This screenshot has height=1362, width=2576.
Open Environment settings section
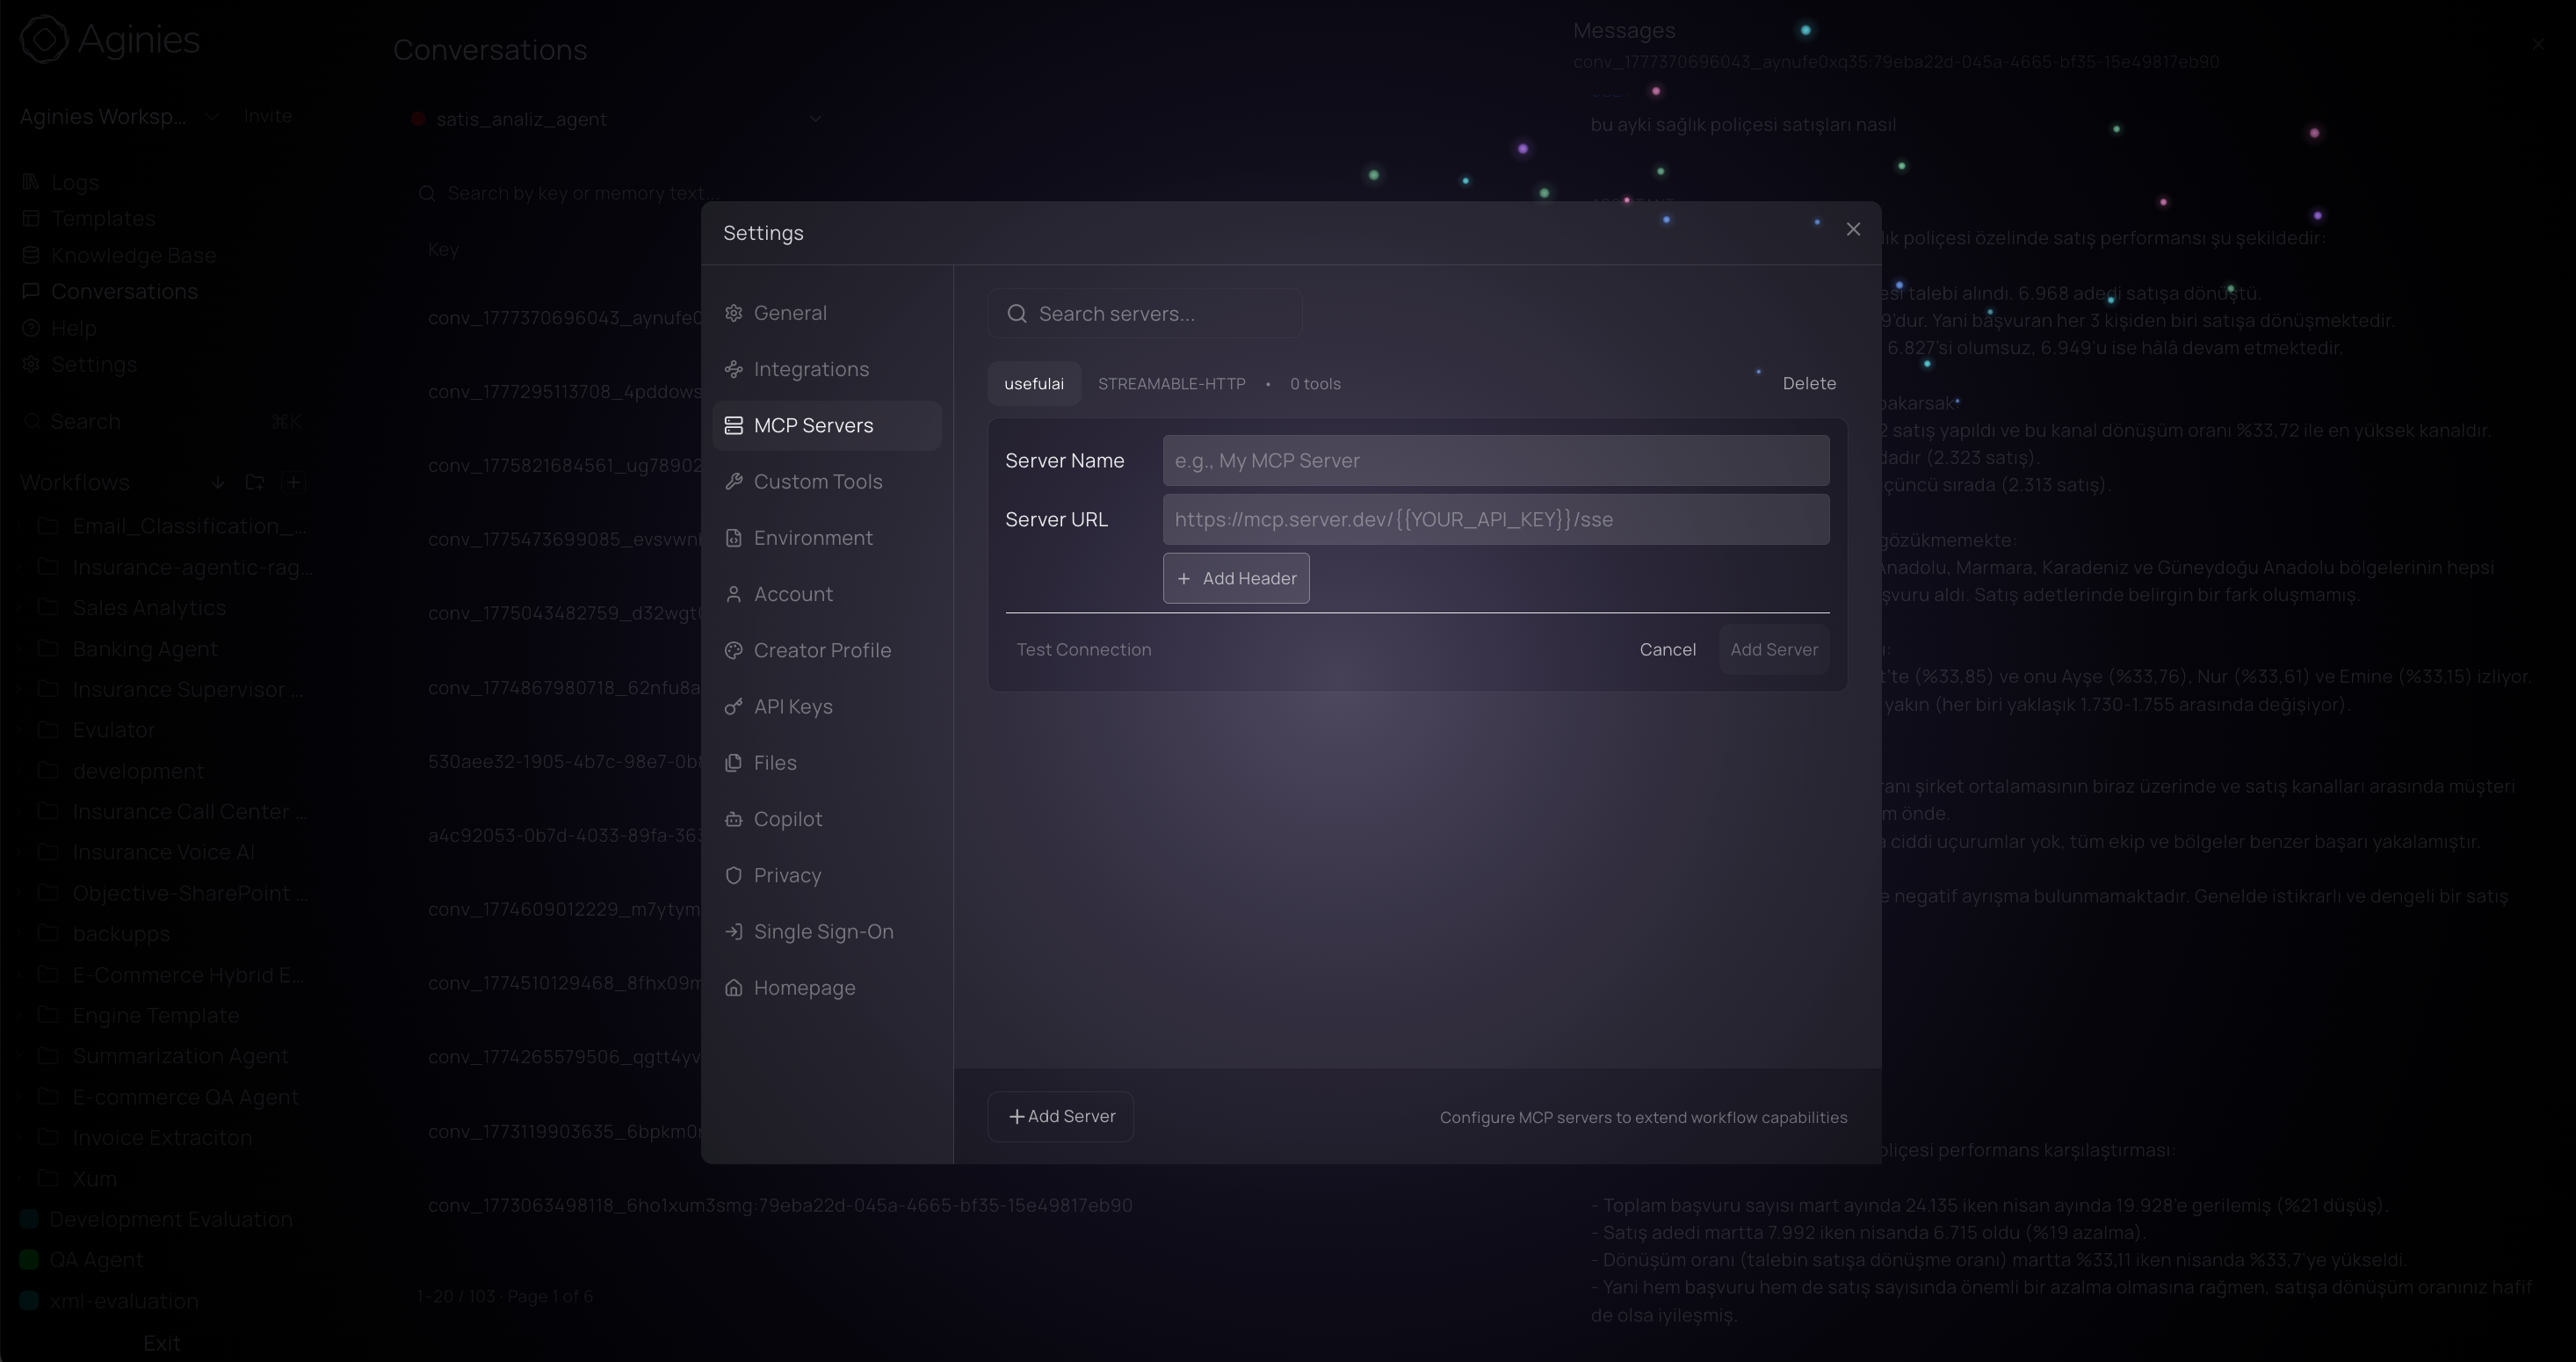[826, 538]
